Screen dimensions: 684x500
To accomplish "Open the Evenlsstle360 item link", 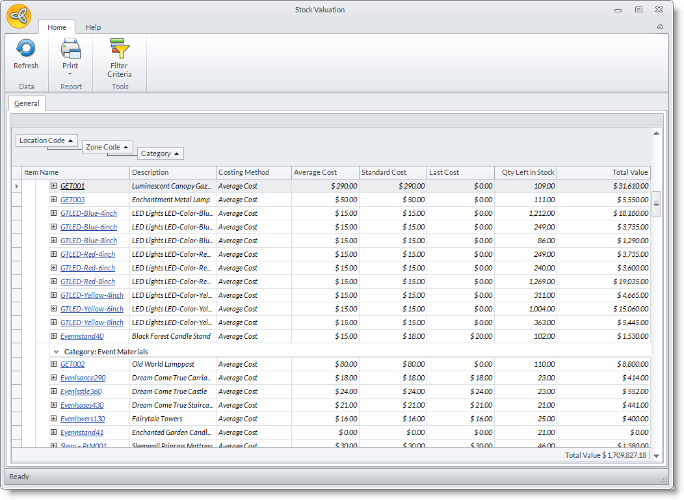I will [x=81, y=391].
